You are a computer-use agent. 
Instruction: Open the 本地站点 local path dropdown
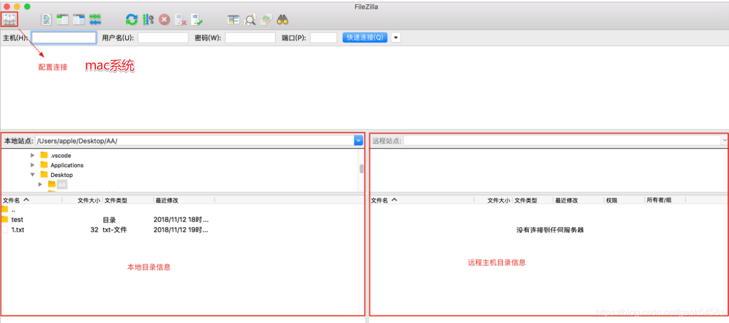(359, 140)
